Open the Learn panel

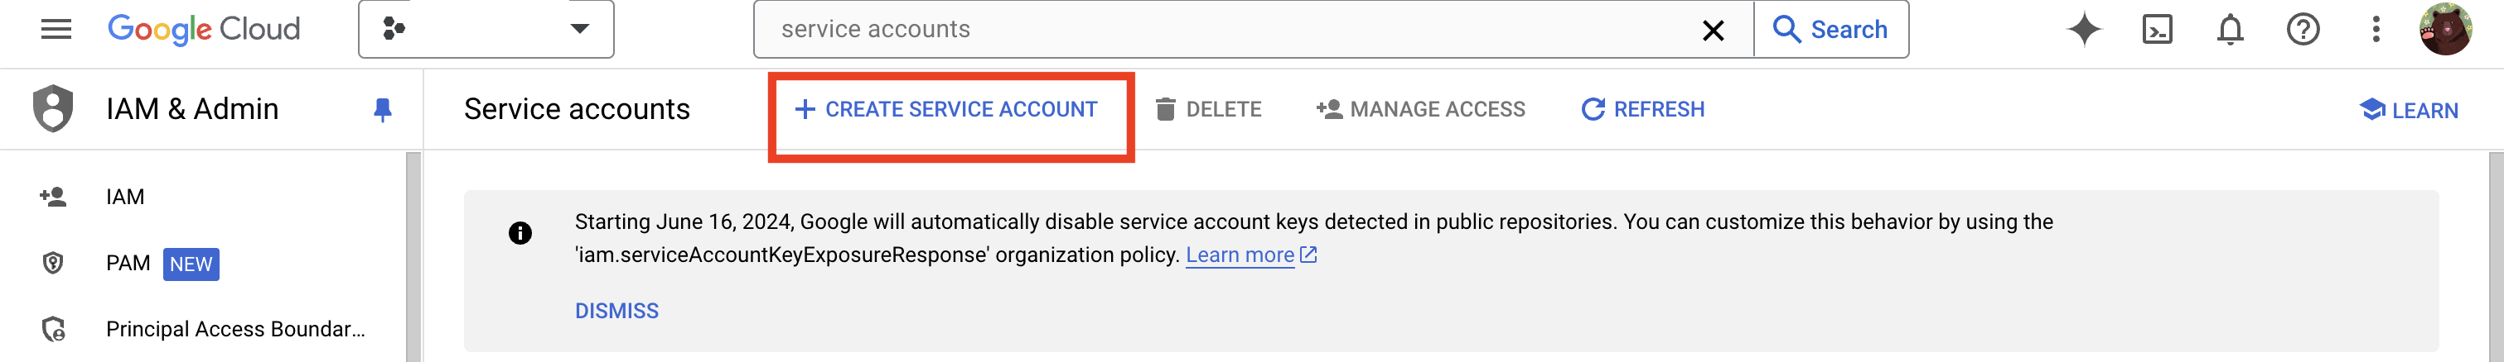click(x=2409, y=111)
